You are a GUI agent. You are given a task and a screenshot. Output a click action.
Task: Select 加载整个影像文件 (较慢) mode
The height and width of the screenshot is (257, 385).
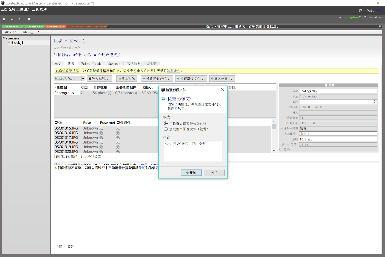(x=166, y=129)
